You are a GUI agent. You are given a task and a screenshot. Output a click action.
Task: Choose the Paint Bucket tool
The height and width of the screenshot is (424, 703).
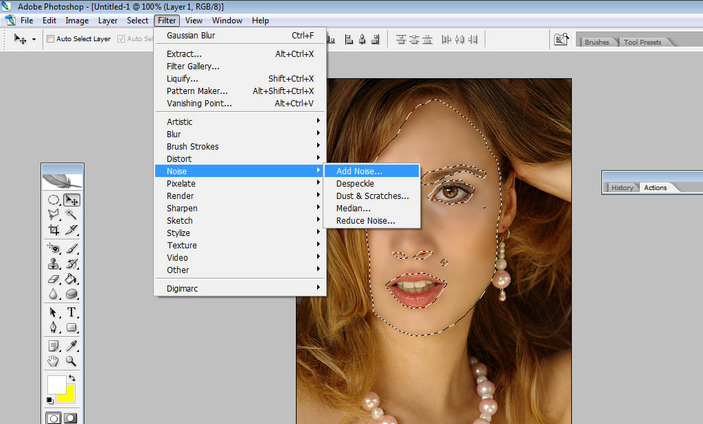coord(71,279)
